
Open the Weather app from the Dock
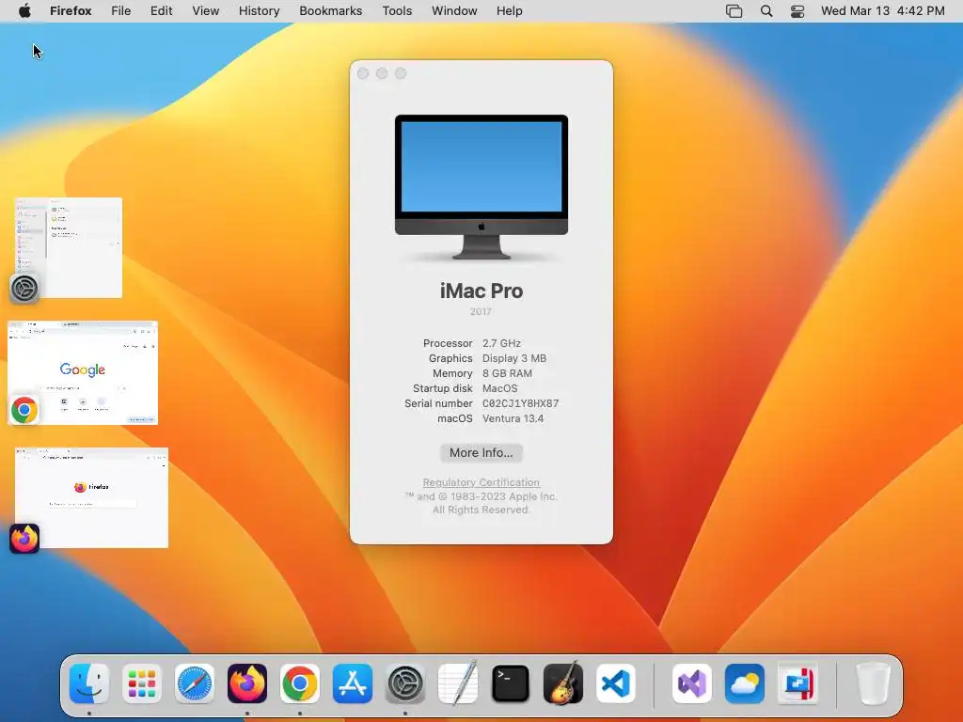pos(745,683)
